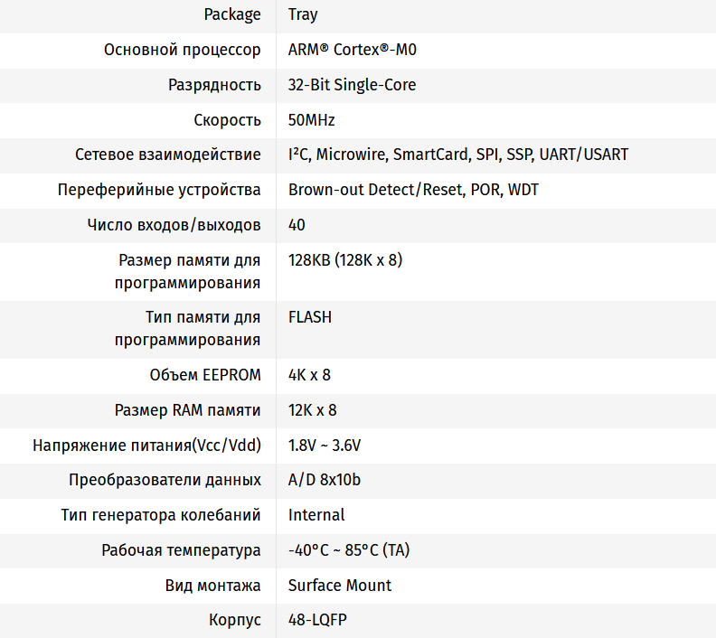Viewport: 716px width, 638px height.
Task: Click the '-40°C ~ 85°C (TA)' temperature value
Action: point(349,550)
